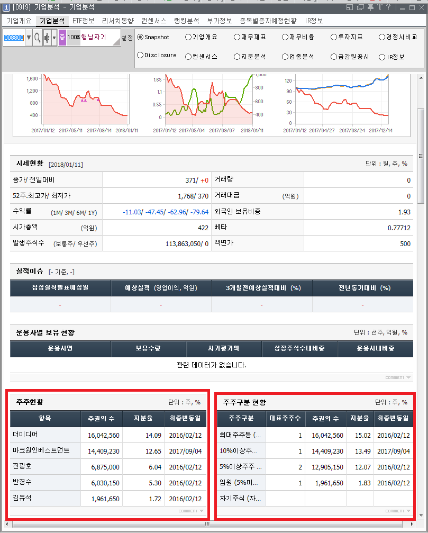Screen dimensions: 428x533
Task: Switch to the 리서치동향 tab
Action: coord(118,21)
